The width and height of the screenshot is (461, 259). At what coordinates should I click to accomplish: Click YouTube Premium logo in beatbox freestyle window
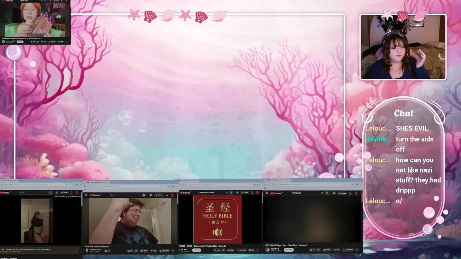point(95,195)
